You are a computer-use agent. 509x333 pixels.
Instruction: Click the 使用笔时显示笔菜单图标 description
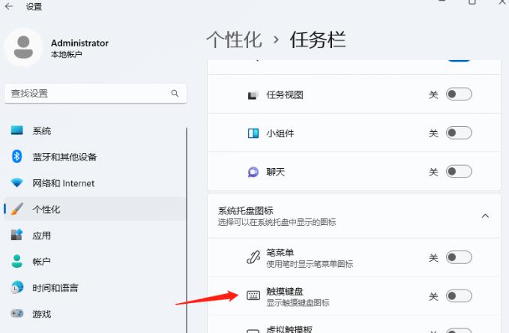pyautogui.click(x=310, y=264)
